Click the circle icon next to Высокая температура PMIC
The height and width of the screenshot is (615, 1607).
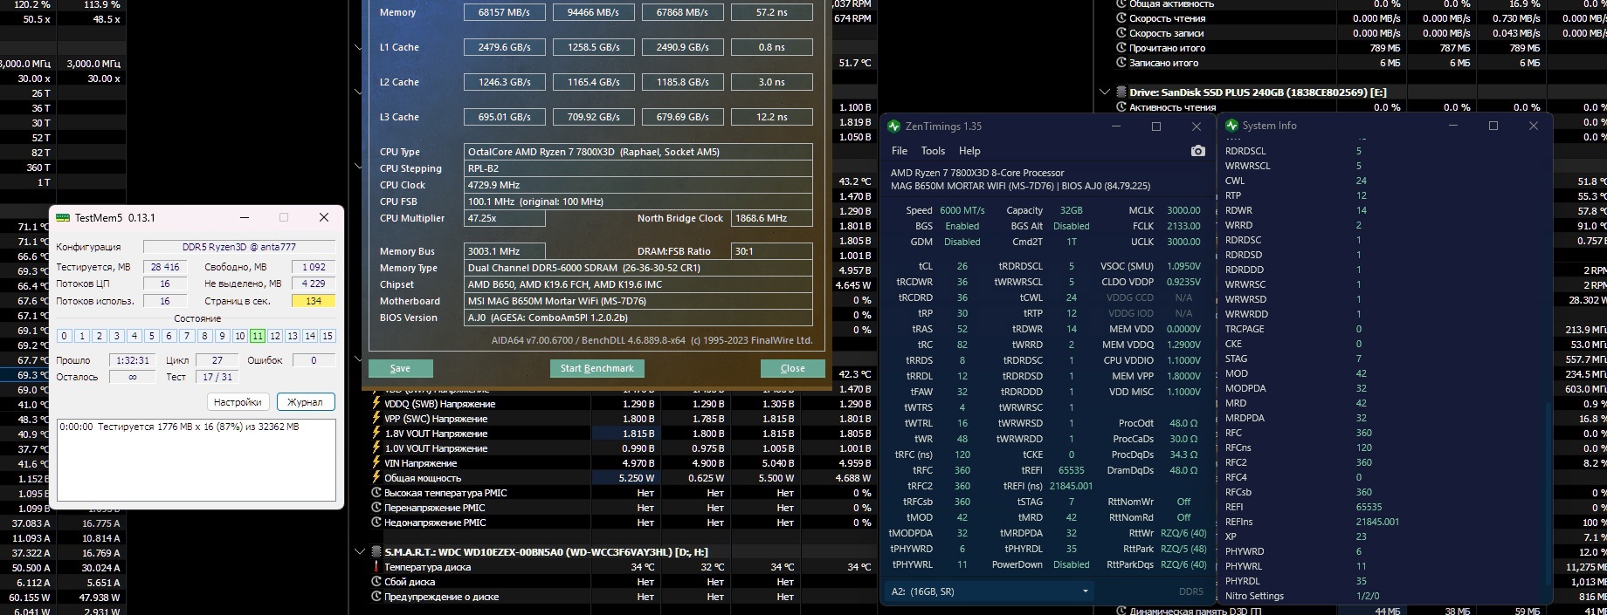376,493
